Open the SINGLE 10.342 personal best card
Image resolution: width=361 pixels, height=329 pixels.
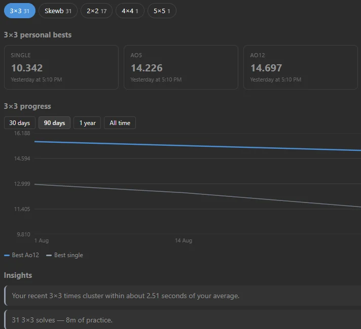tap(61, 67)
